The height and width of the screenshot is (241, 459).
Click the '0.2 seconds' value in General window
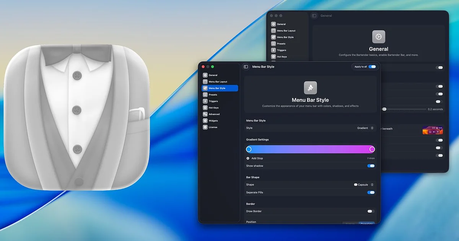(x=435, y=109)
